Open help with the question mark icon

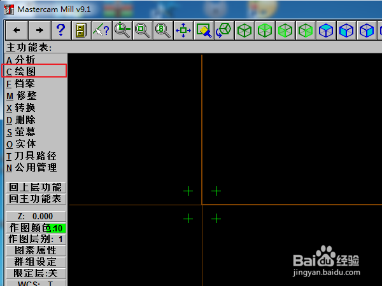(61, 31)
